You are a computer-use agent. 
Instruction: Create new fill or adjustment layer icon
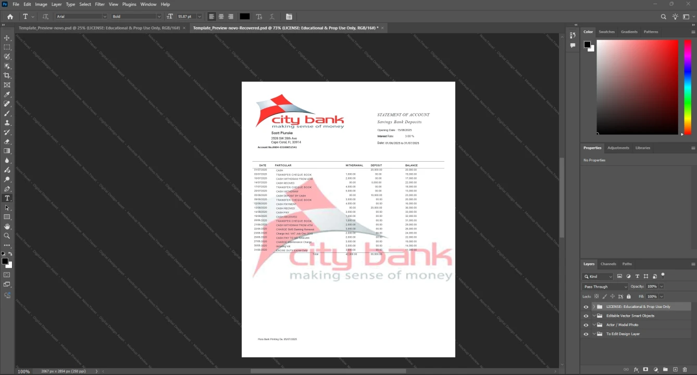(x=656, y=369)
